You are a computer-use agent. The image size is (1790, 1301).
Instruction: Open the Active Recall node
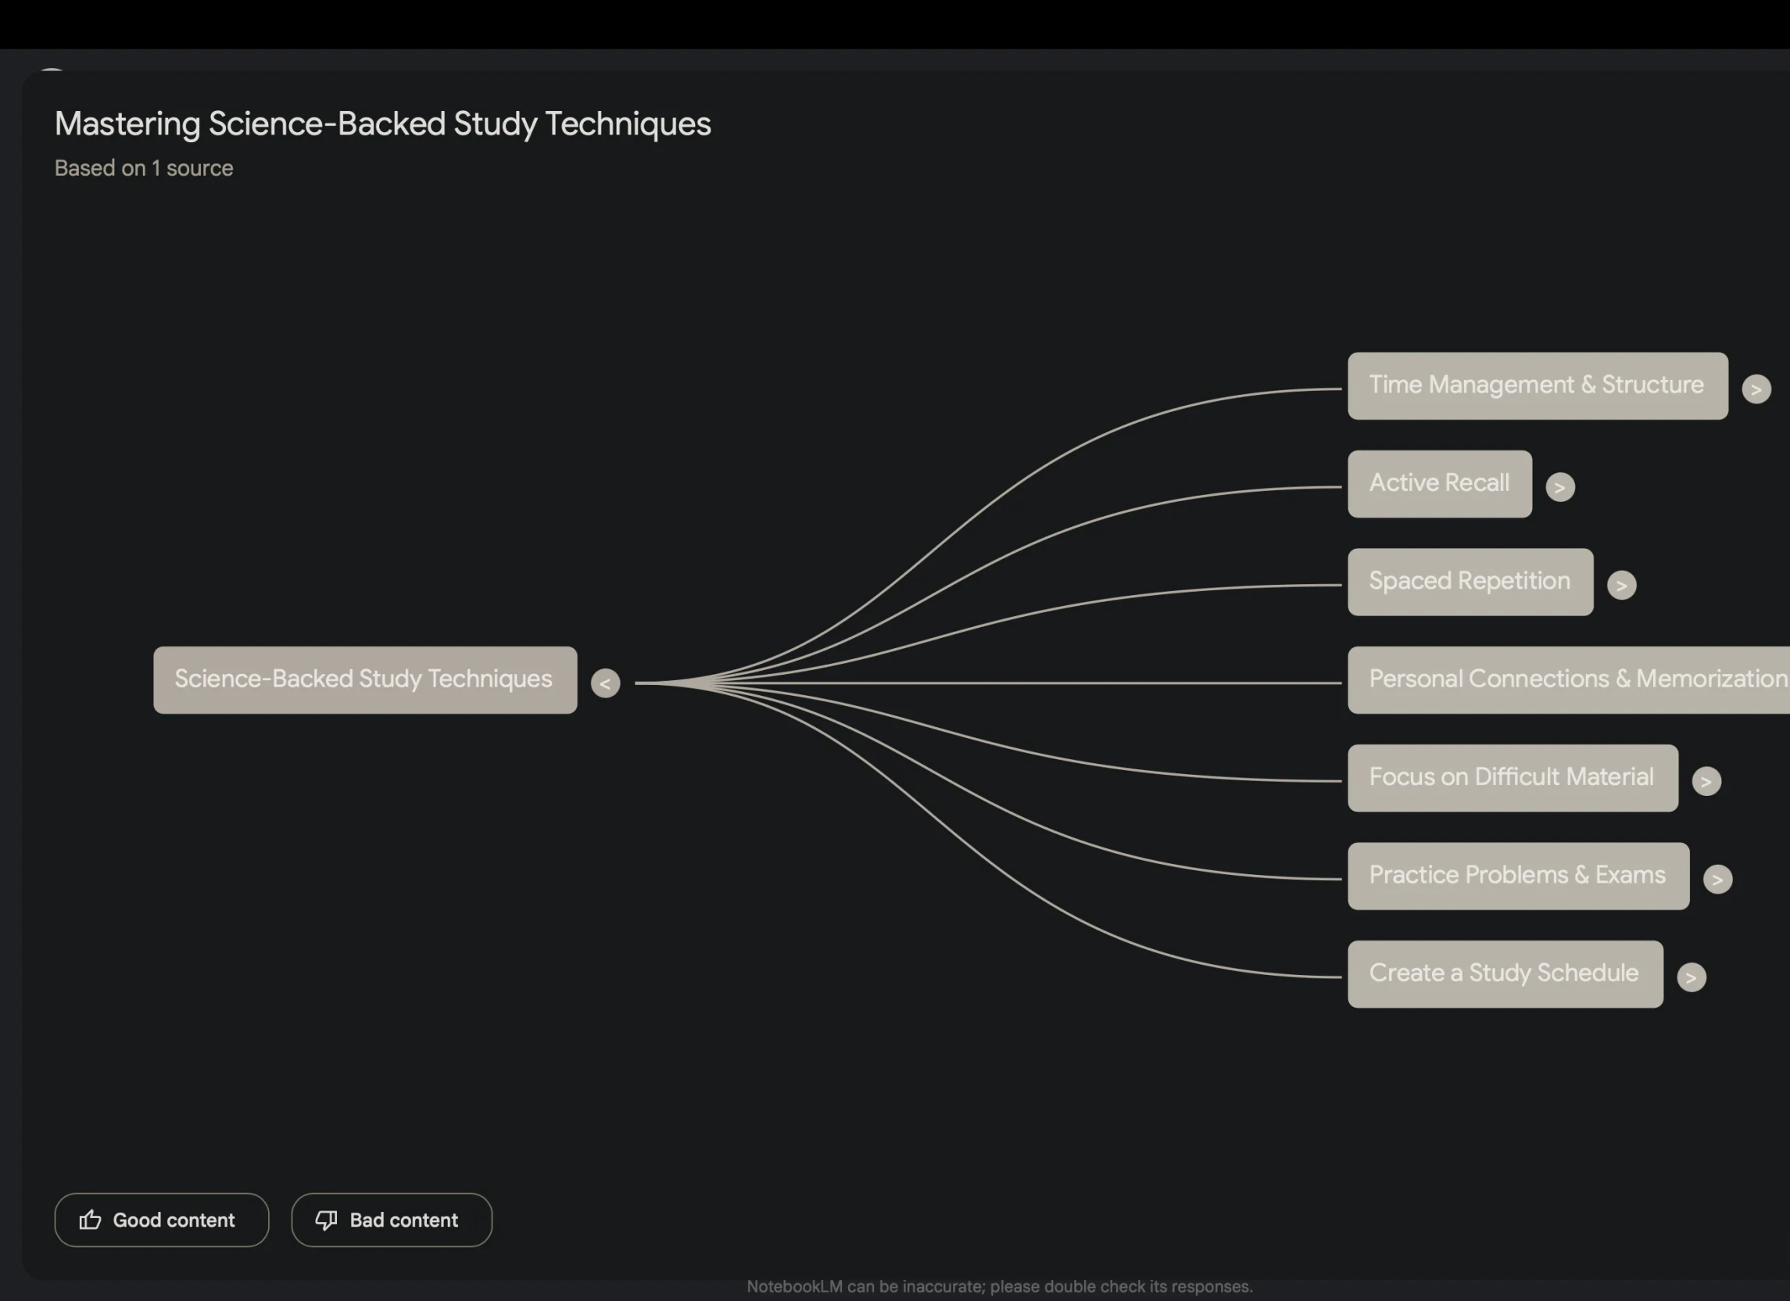(x=1439, y=484)
